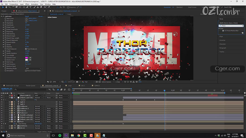Image resolution: width=246 pixels, height=138 pixels.
Task: Open the Outside Color magenta swatch
Action: coord(27,58)
